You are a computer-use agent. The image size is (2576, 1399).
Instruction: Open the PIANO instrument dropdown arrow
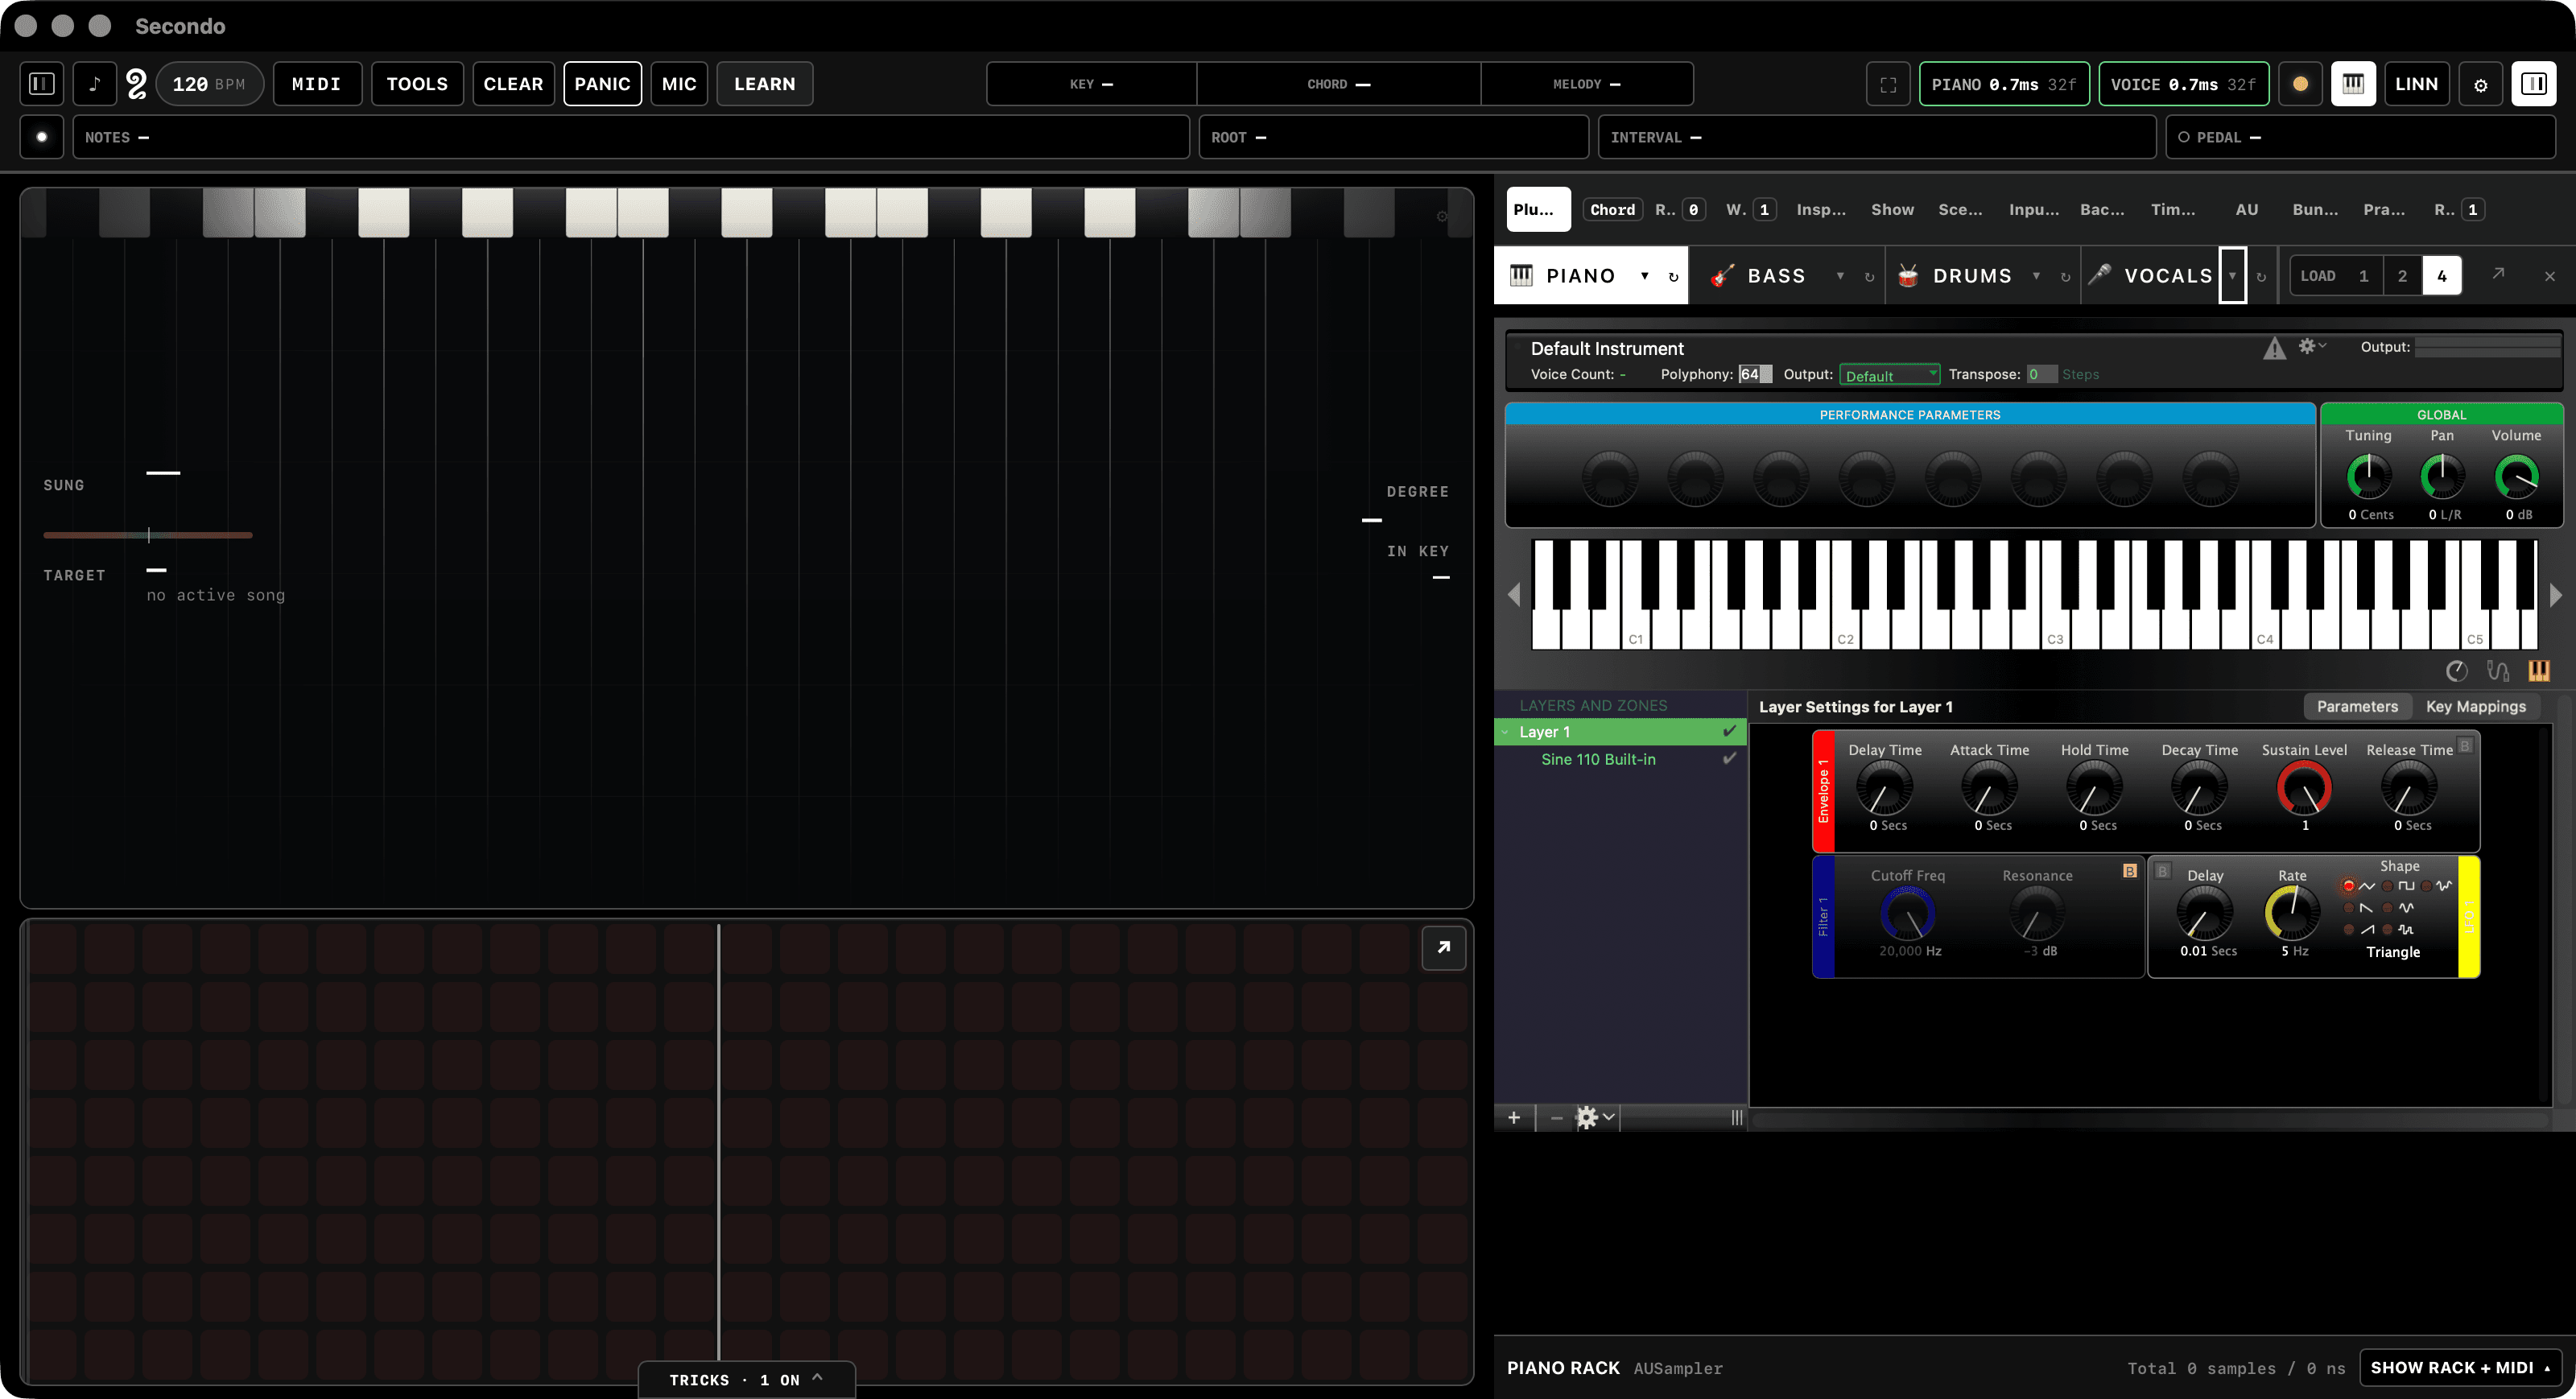point(1644,276)
